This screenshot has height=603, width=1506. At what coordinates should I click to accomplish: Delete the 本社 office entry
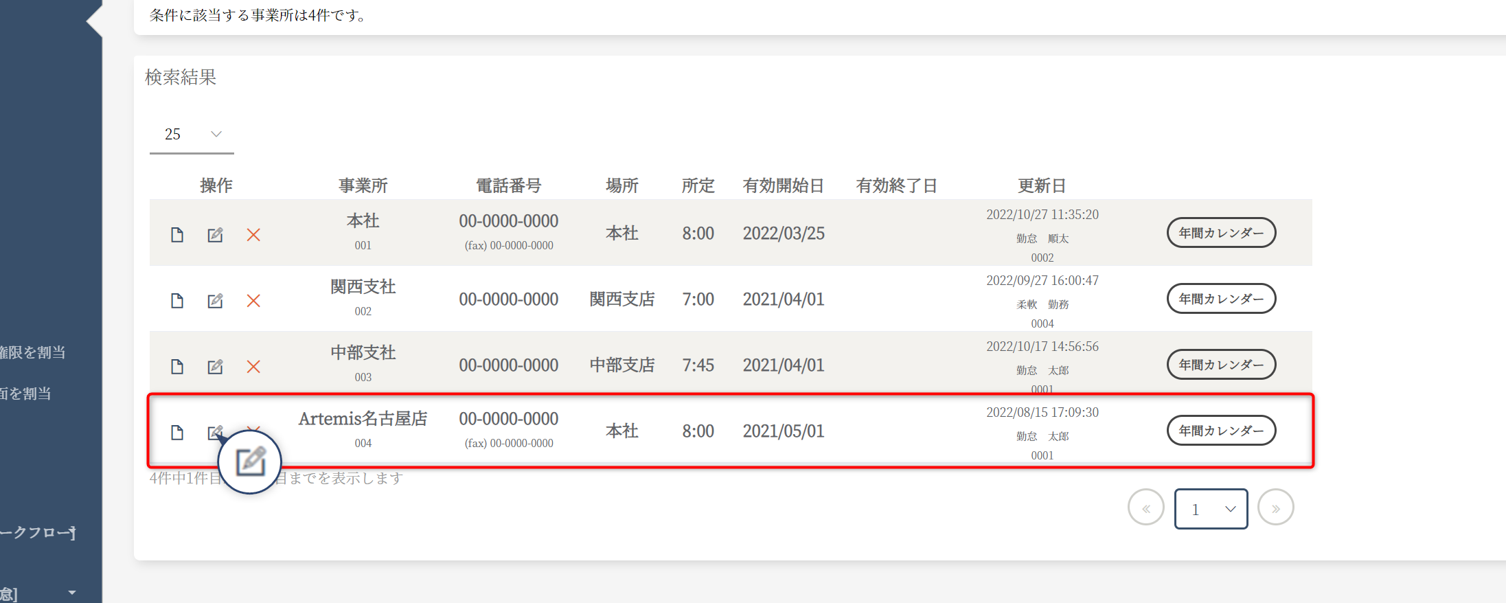click(x=253, y=235)
